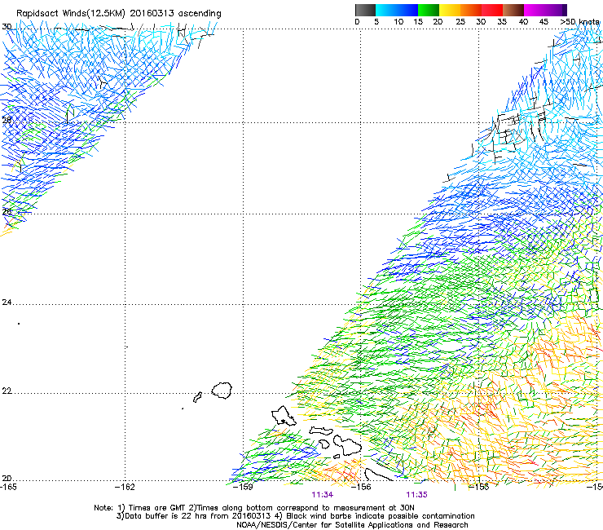Click the Lanai island outline
The height and width of the screenshot is (530, 603).
(324, 444)
